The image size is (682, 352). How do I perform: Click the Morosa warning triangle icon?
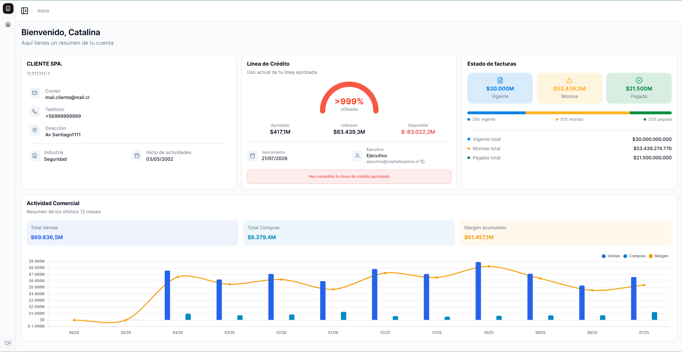pos(569,80)
